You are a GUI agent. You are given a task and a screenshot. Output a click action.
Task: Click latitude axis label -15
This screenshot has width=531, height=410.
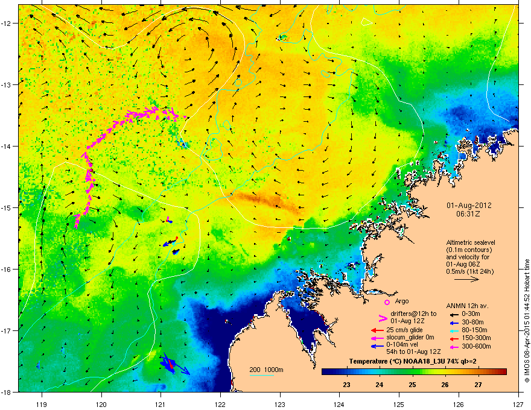6,207
